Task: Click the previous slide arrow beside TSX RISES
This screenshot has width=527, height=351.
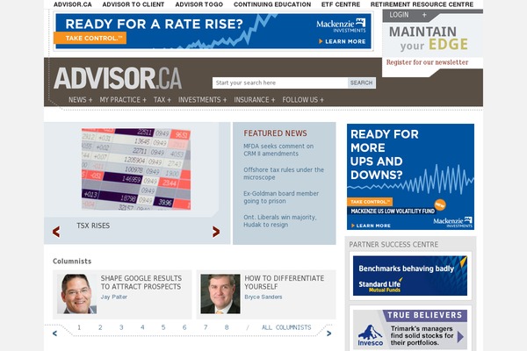Action: 56,232
